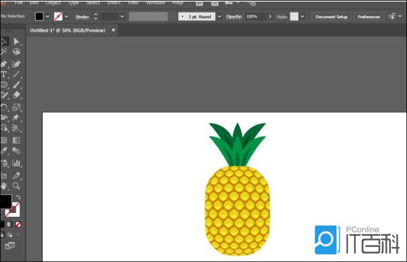This screenshot has width=407, height=262.
Task: Select the Selection tool
Action: (3, 42)
